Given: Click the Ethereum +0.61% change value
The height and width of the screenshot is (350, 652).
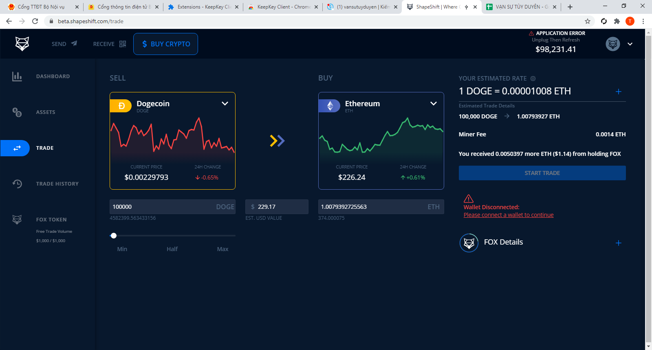Looking at the screenshot, I should [413, 177].
